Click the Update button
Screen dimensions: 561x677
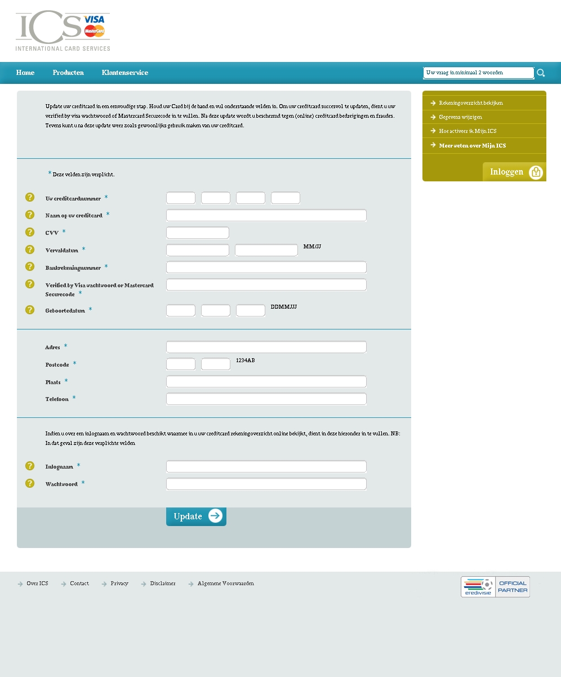coord(196,516)
